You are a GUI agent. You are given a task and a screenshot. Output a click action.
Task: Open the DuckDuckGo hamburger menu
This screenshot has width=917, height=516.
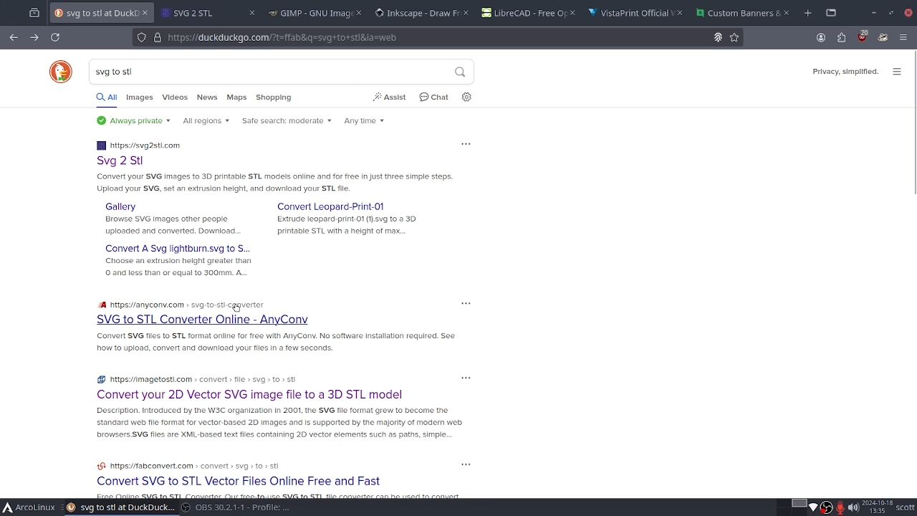(896, 72)
